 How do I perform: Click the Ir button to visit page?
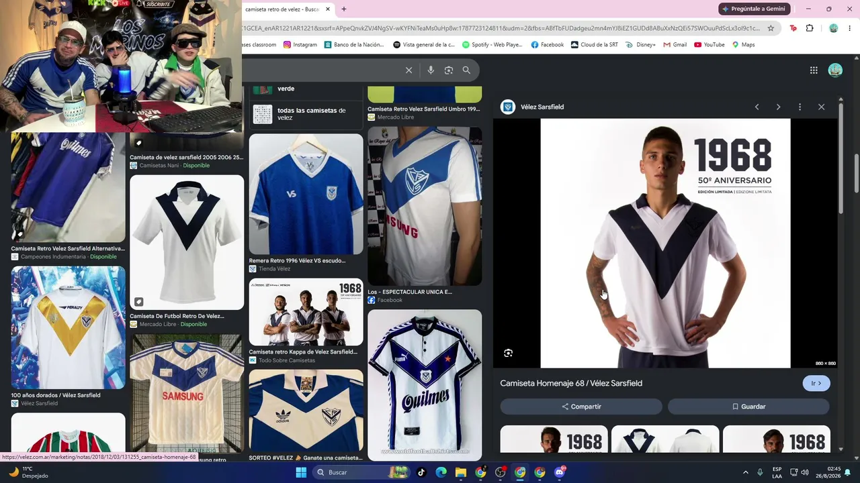tap(816, 384)
